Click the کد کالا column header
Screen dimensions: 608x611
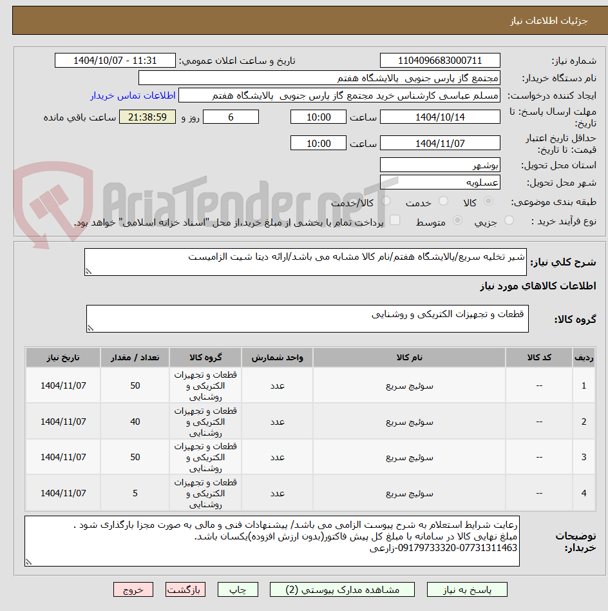coord(539,357)
